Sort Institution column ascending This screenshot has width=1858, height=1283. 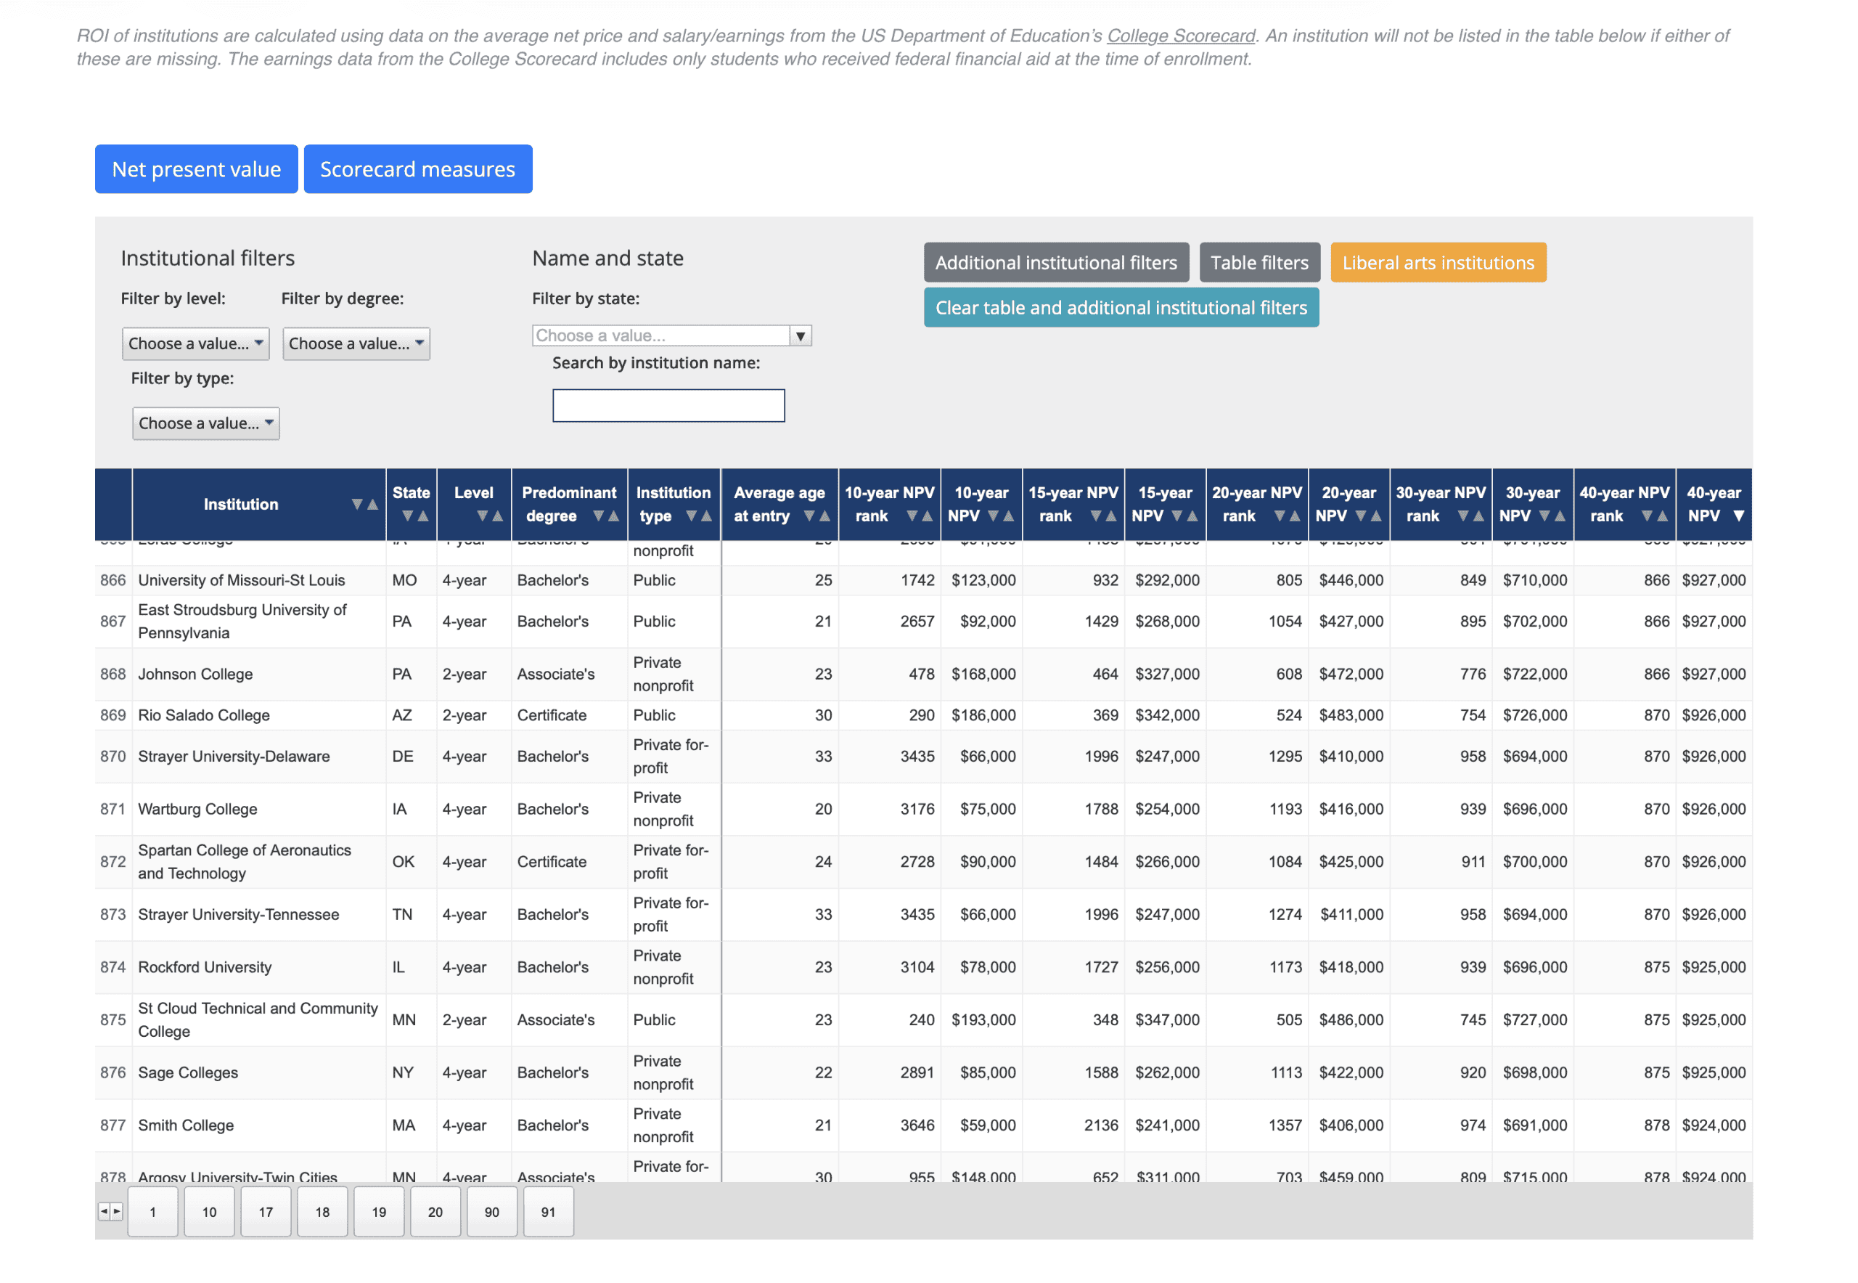click(x=372, y=505)
